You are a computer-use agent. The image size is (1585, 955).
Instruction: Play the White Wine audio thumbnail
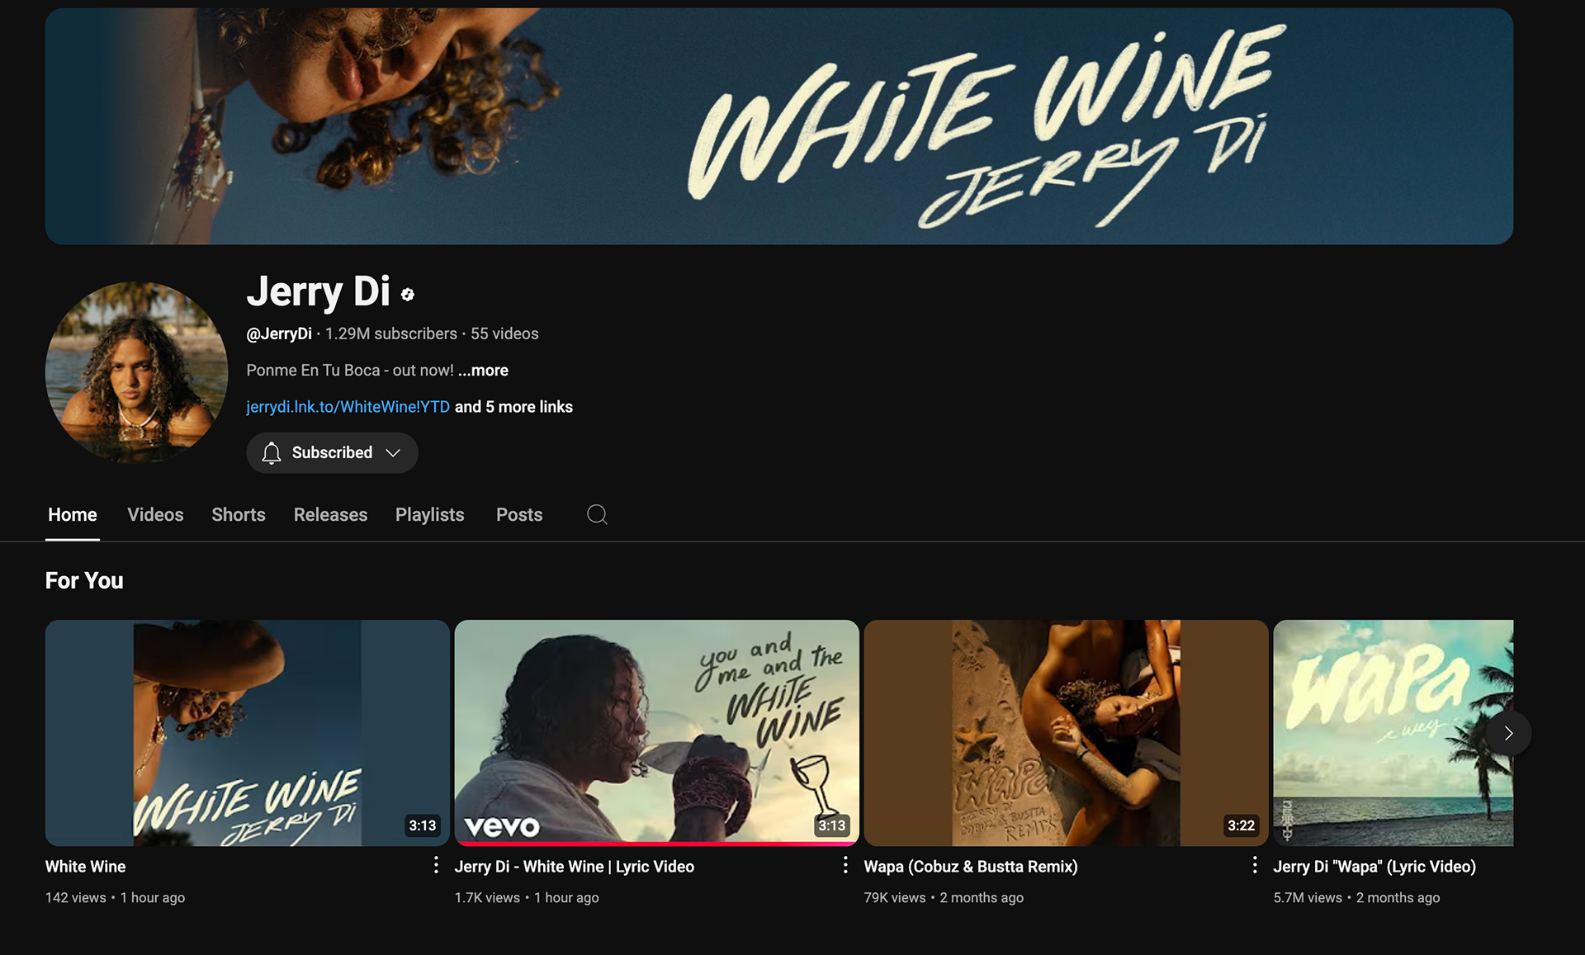pos(248,733)
